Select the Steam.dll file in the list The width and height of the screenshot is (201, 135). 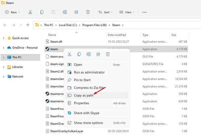pos(56,41)
